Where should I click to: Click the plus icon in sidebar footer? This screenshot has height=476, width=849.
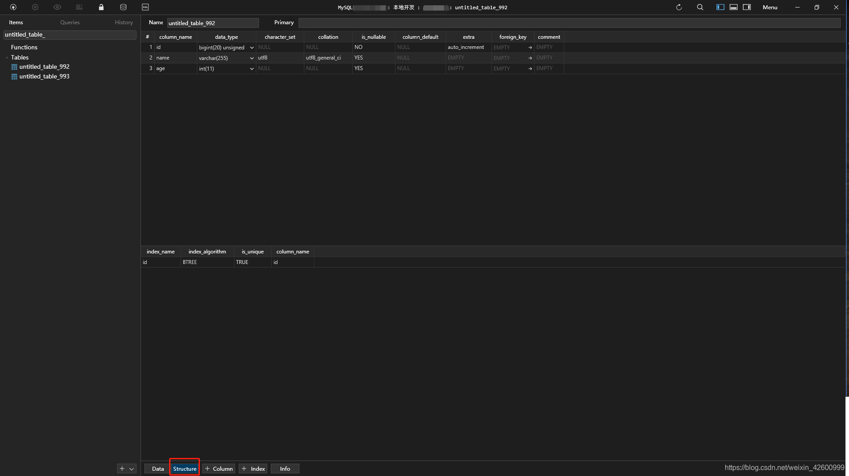click(x=122, y=469)
